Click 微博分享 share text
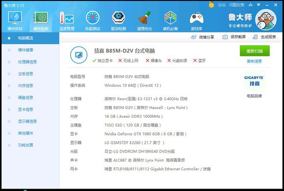This screenshot has width=284, height=191. (x=207, y=37)
